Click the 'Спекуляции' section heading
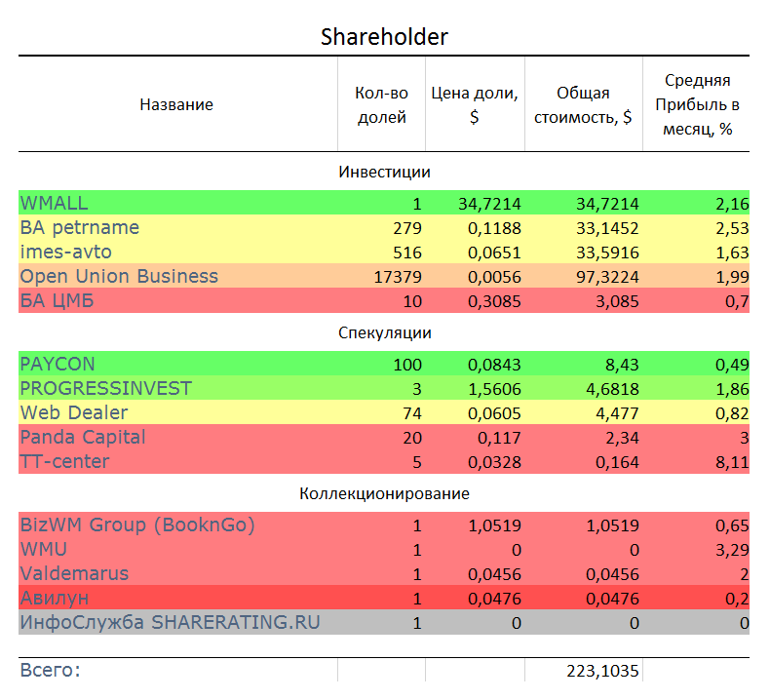Screen dimensions: 770x700 click(384, 333)
